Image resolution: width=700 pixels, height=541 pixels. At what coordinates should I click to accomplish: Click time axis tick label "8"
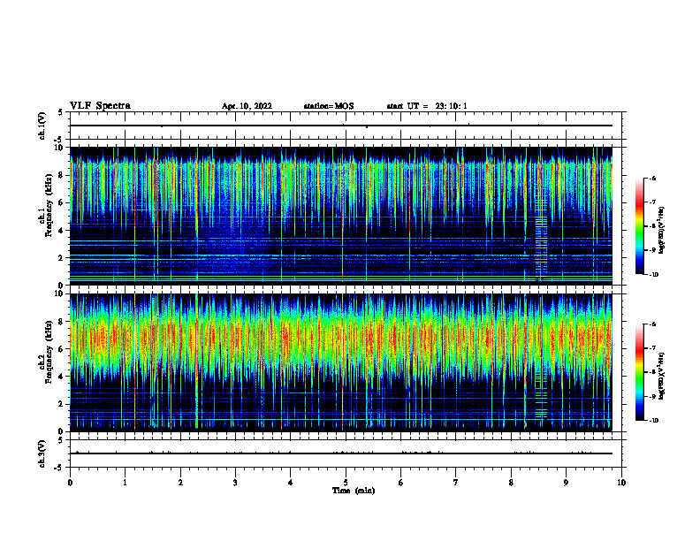(511, 483)
